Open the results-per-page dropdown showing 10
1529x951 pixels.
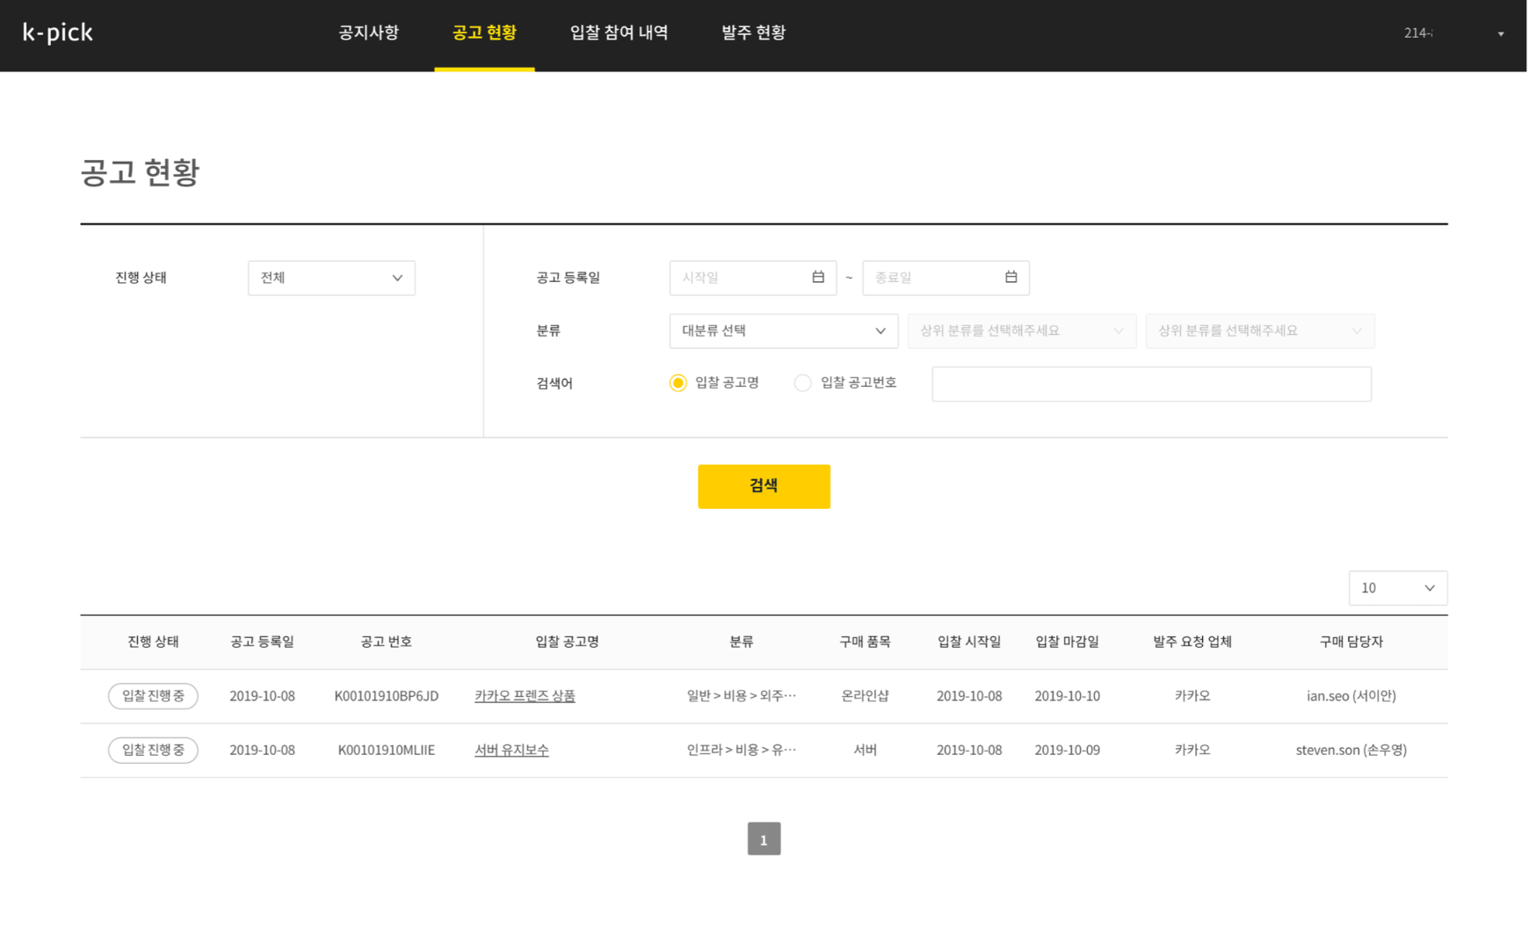[1397, 588]
